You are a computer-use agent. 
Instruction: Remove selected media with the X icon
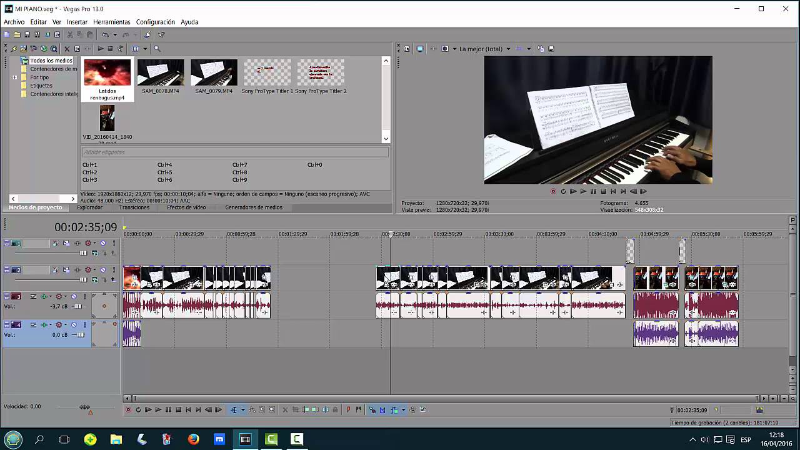[x=67, y=48]
